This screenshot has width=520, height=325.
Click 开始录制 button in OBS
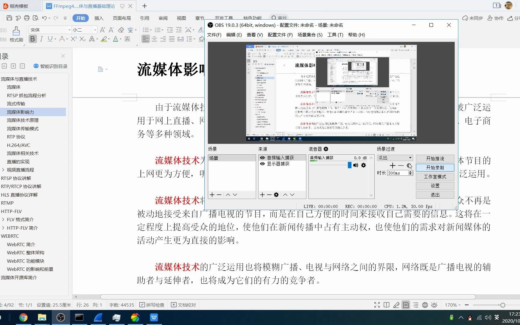(435, 168)
